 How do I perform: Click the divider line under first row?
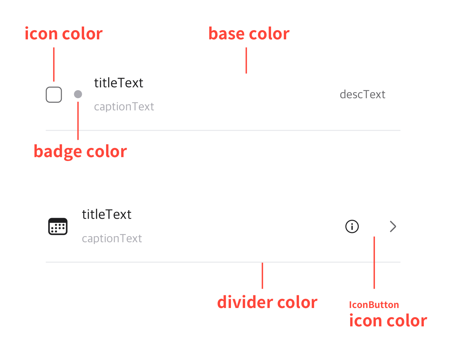point(223,130)
